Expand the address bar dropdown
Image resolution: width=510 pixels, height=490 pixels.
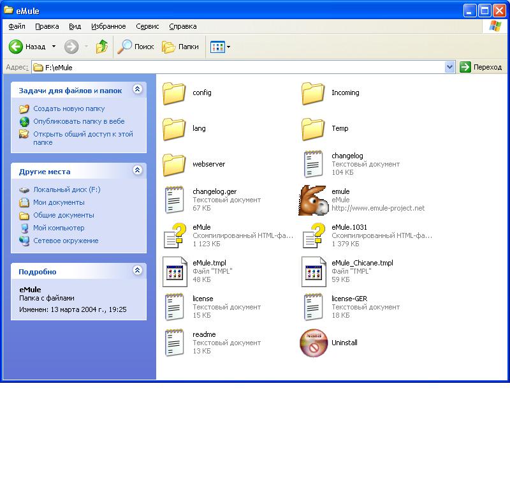point(449,67)
